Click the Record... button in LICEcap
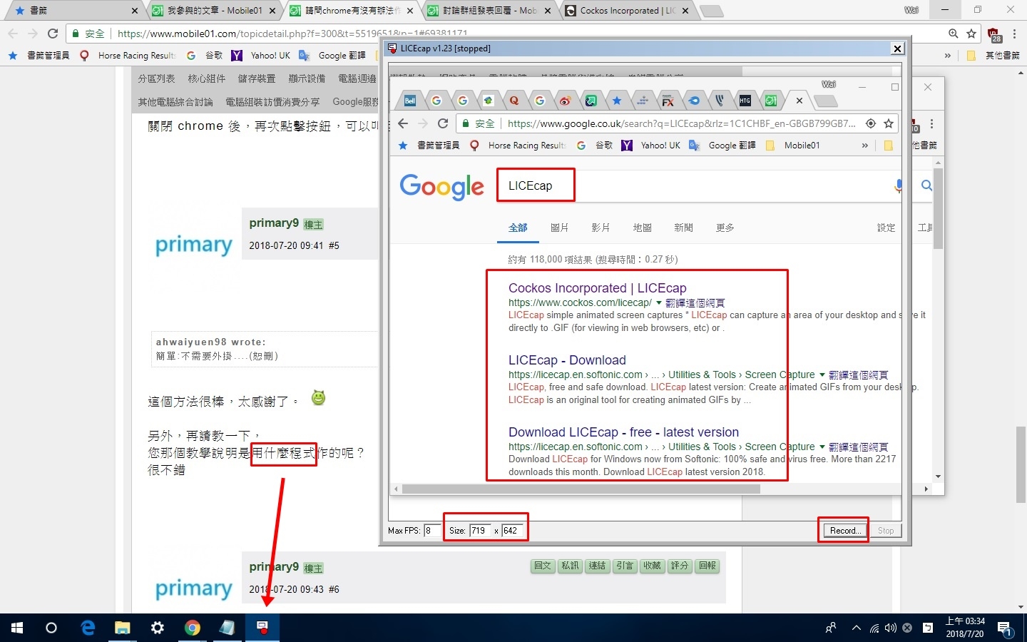This screenshot has width=1027, height=642. click(845, 531)
